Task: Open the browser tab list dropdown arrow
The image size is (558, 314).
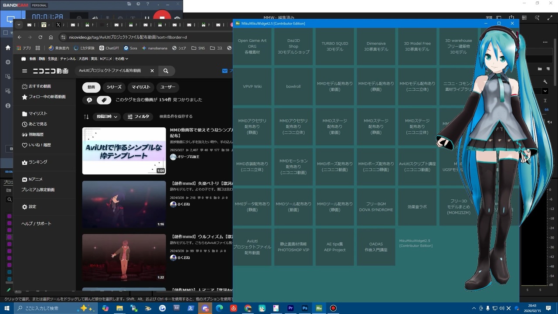Action: 19,25
